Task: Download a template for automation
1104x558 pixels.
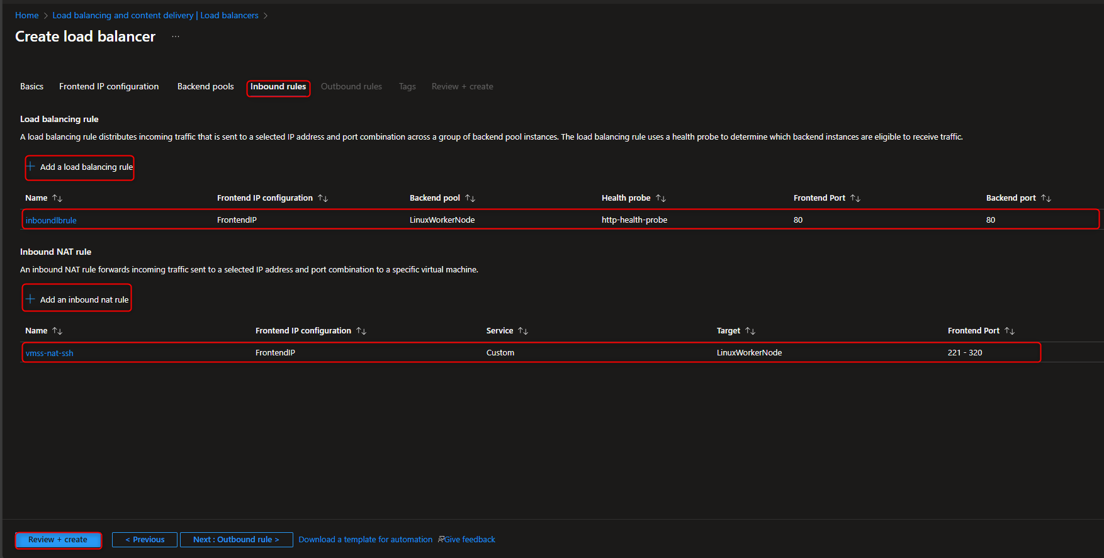Action: (x=366, y=540)
